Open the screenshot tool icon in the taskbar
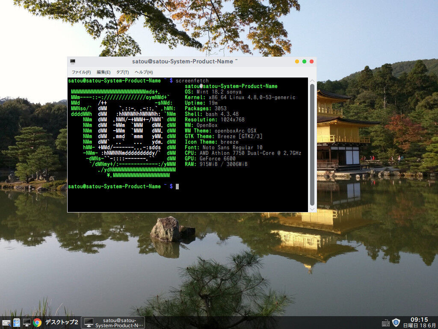Screen dimensions: 438x329 pyautogui.click(x=6, y=323)
